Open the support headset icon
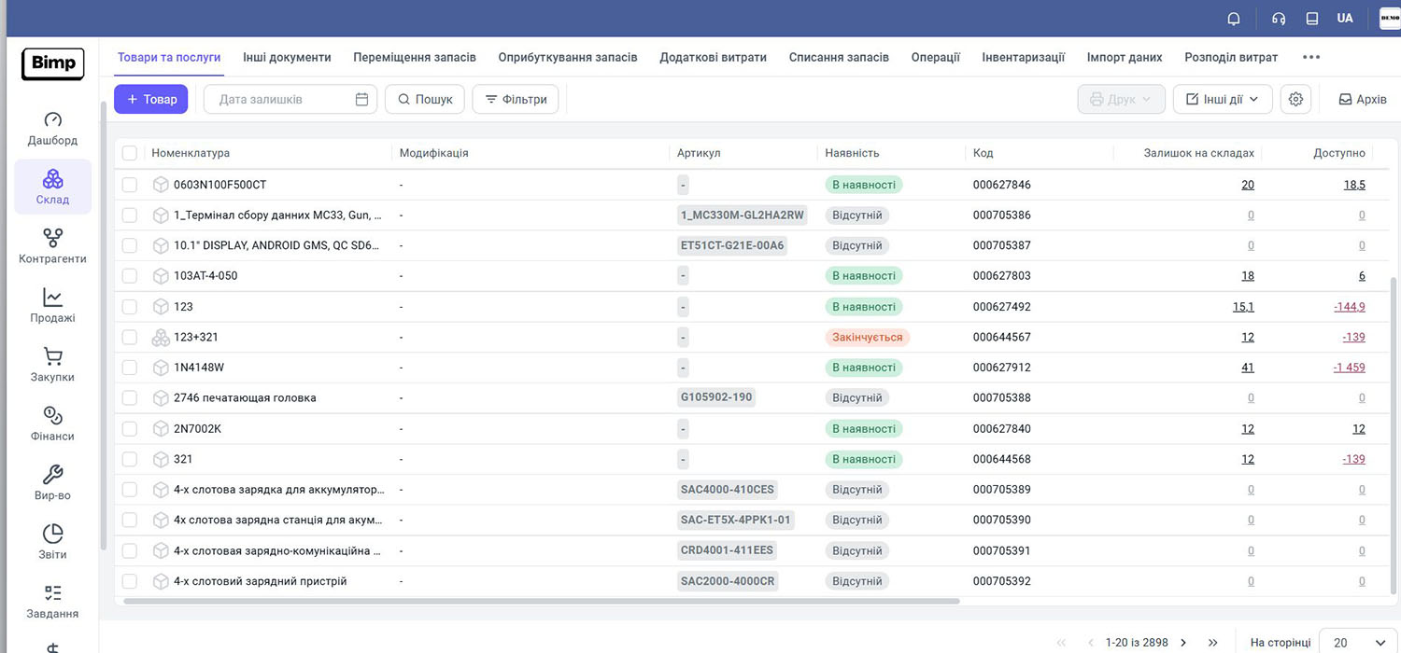The width and height of the screenshot is (1401, 653). click(x=1279, y=19)
